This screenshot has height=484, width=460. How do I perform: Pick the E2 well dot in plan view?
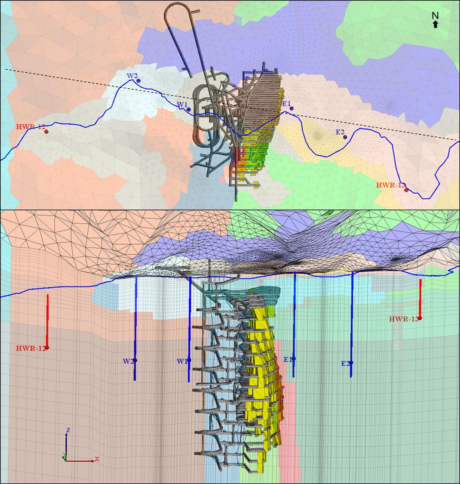[x=345, y=137]
